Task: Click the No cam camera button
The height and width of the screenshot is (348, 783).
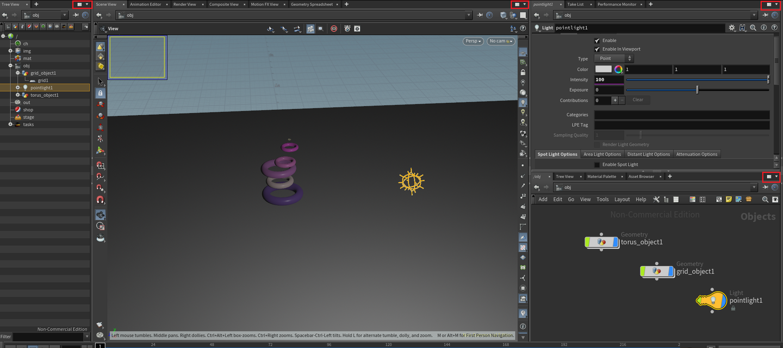Action: pos(500,41)
